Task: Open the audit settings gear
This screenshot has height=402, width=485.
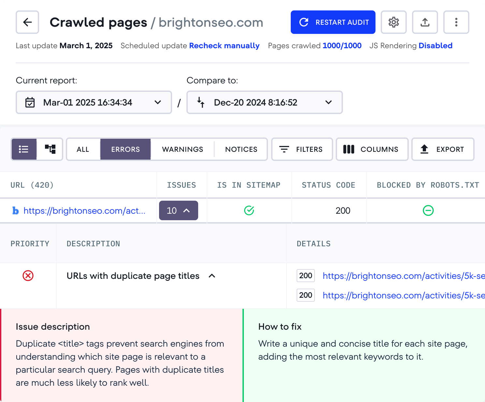Action: 393,22
